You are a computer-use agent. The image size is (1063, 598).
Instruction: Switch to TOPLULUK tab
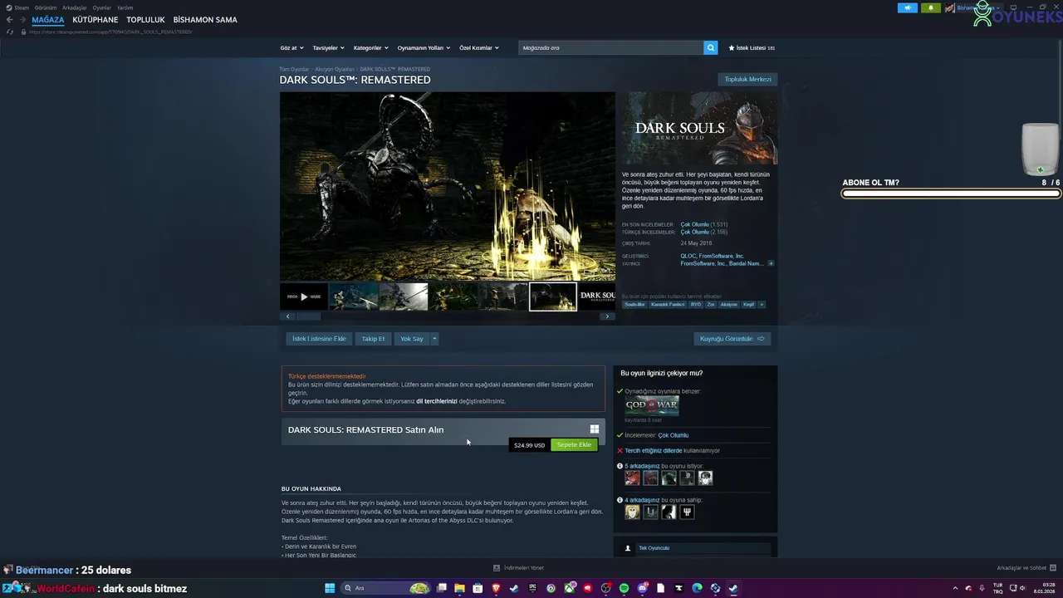[146, 20]
